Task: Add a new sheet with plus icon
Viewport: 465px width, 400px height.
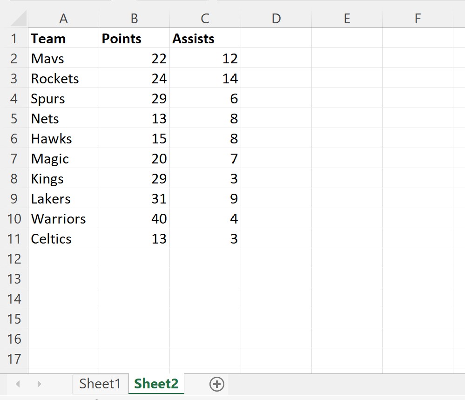Action: [217, 384]
